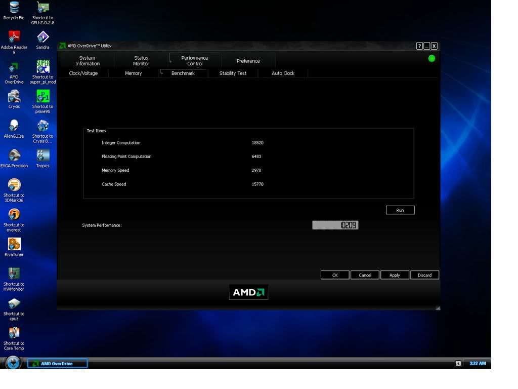The width and height of the screenshot is (518, 389).
Task: Switch to the System Information tab
Action: pos(87,61)
